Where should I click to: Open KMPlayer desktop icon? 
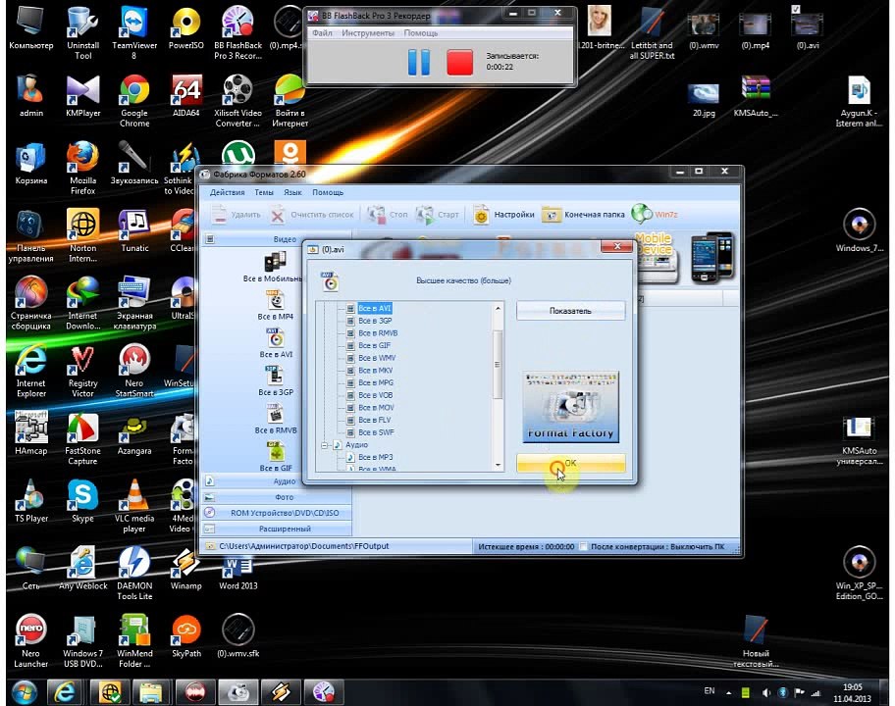[83, 96]
